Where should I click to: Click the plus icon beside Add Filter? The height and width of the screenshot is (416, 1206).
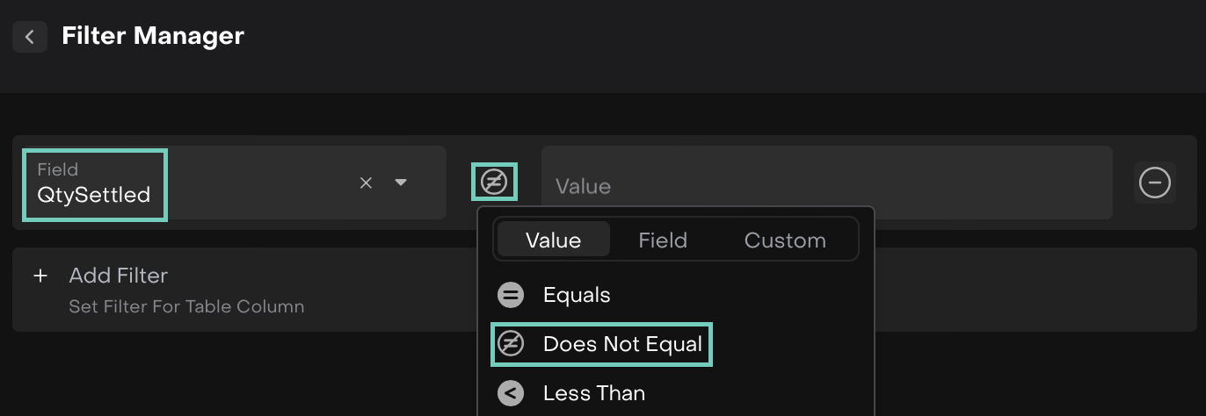(40, 276)
